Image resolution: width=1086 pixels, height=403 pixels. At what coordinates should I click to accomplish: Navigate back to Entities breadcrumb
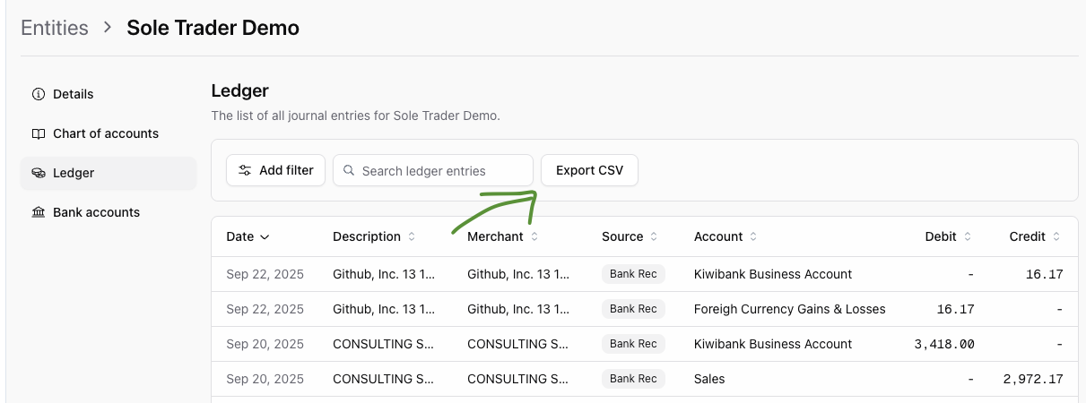55,28
